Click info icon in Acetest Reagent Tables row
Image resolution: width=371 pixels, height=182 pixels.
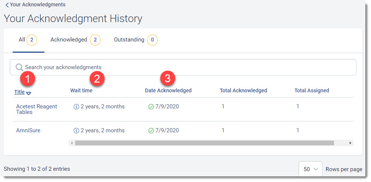(76, 107)
